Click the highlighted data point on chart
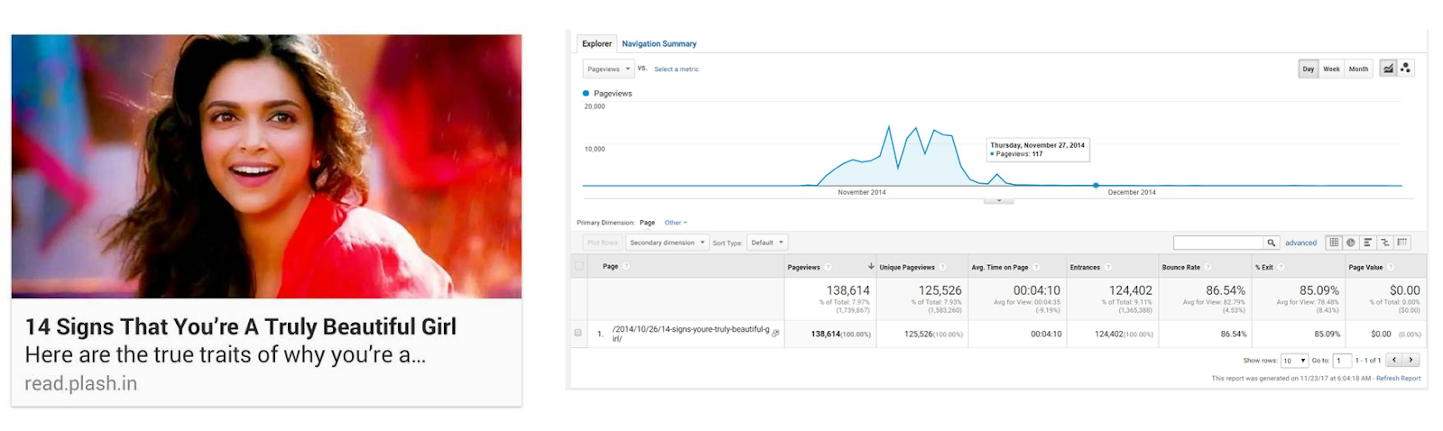 [x=1096, y=185]
